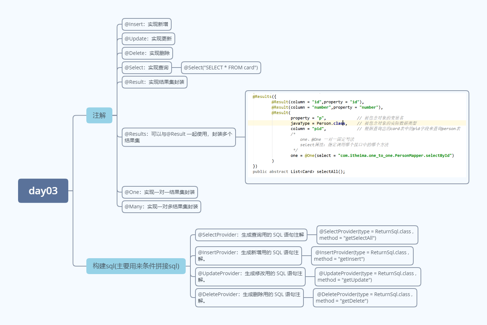Screen dimensions: 487x325
Task: Select the 构建sql(主要用来条件拼接sql) node
Action: pos(136,266)
